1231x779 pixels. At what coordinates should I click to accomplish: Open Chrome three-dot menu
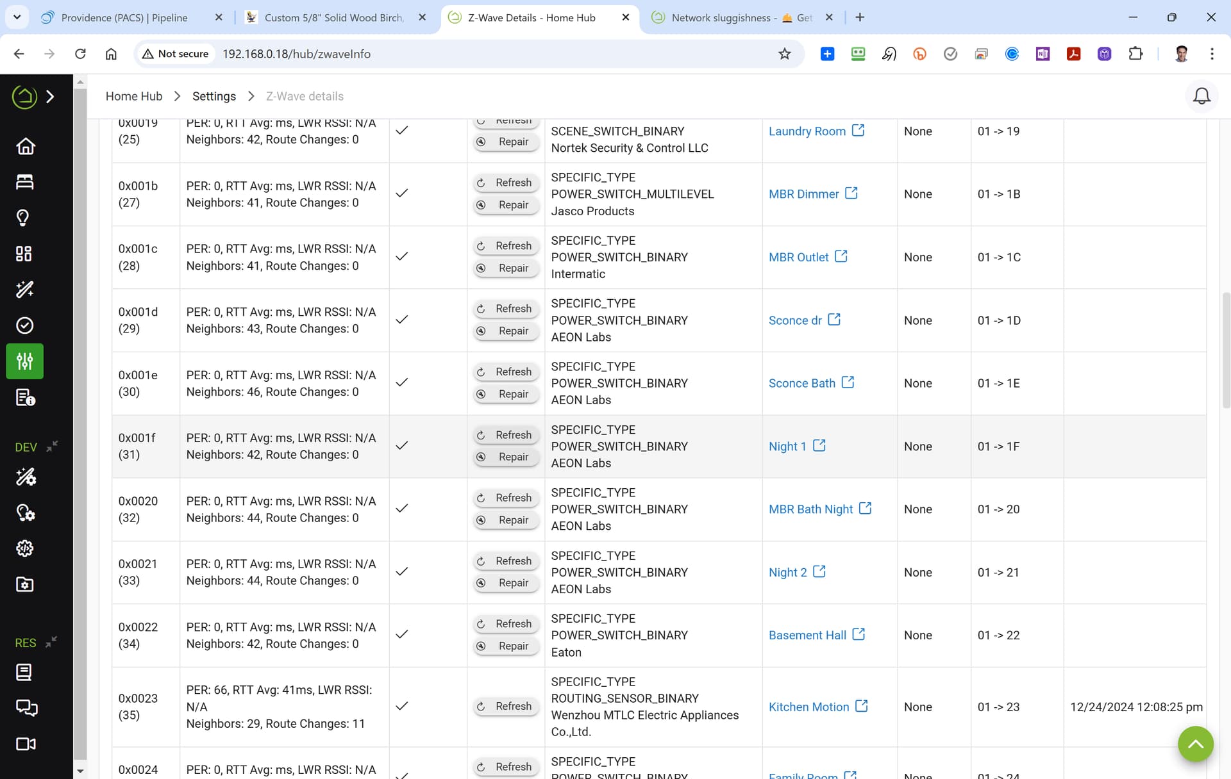(x=1212, y=54)
